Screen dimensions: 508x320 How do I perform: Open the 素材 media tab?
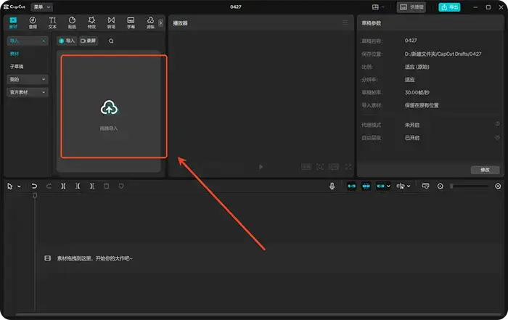(13, 22)
